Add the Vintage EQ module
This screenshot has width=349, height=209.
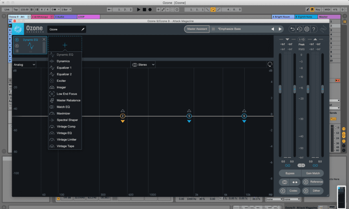pyautogui.click(x=65, y=133)
